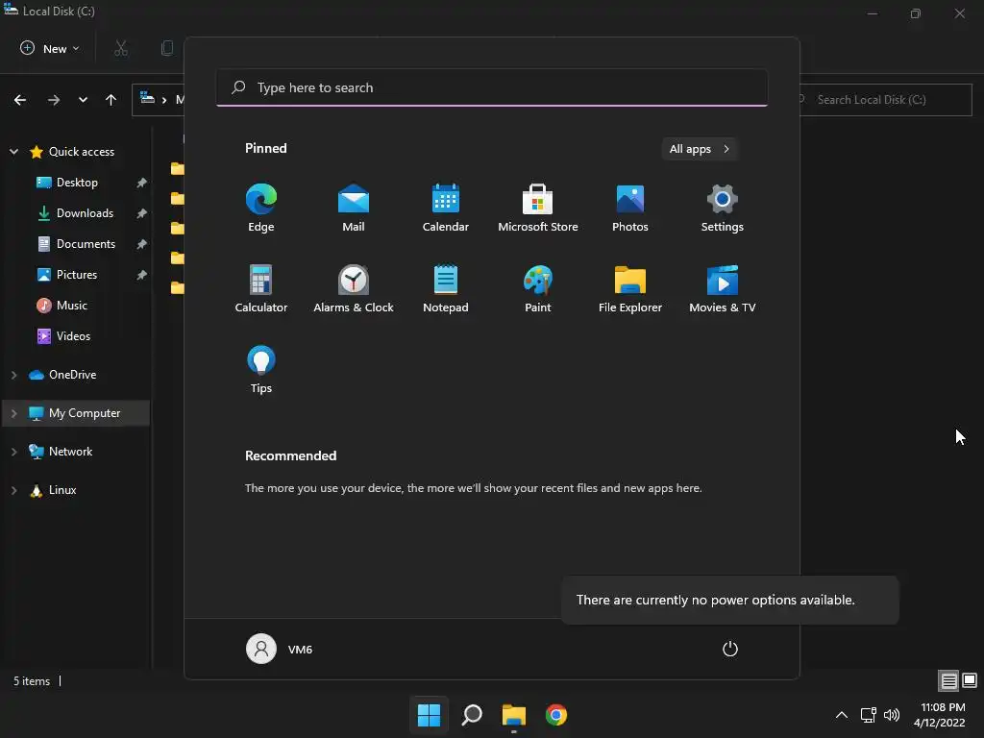Click the power button in Start menu
The image size is (984, 738).
[730, 649]
